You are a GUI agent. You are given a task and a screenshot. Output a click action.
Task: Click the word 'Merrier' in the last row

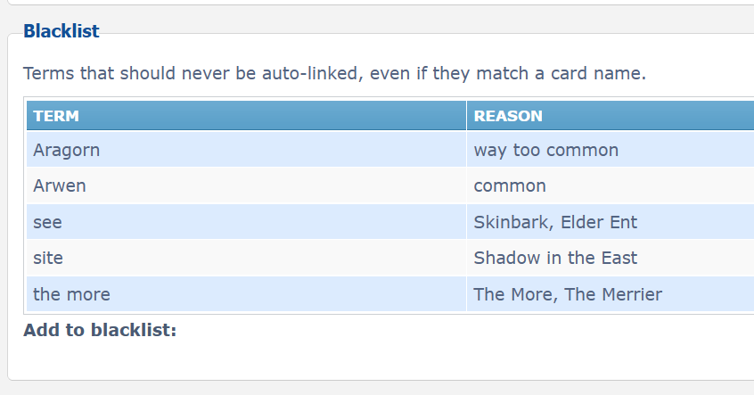pyautogui.click(x=630, y=293)
